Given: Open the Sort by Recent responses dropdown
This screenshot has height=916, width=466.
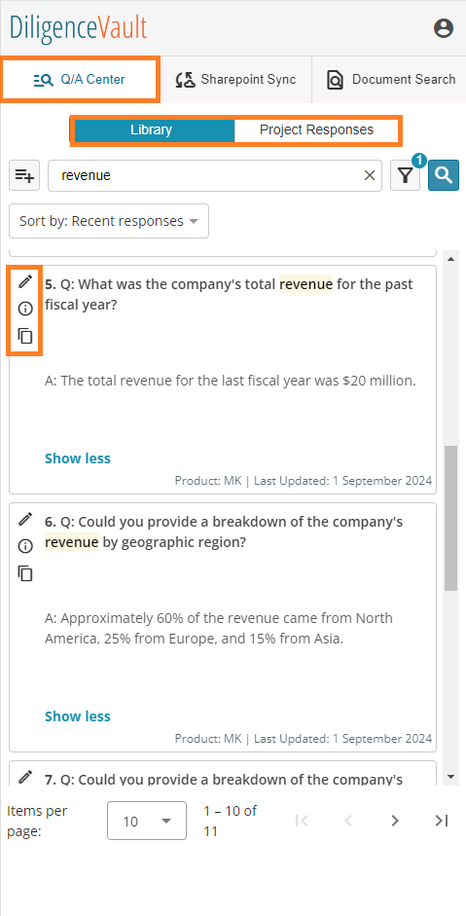Looking at the screenshot, I should pyautogui.click(x=109, y=221).
